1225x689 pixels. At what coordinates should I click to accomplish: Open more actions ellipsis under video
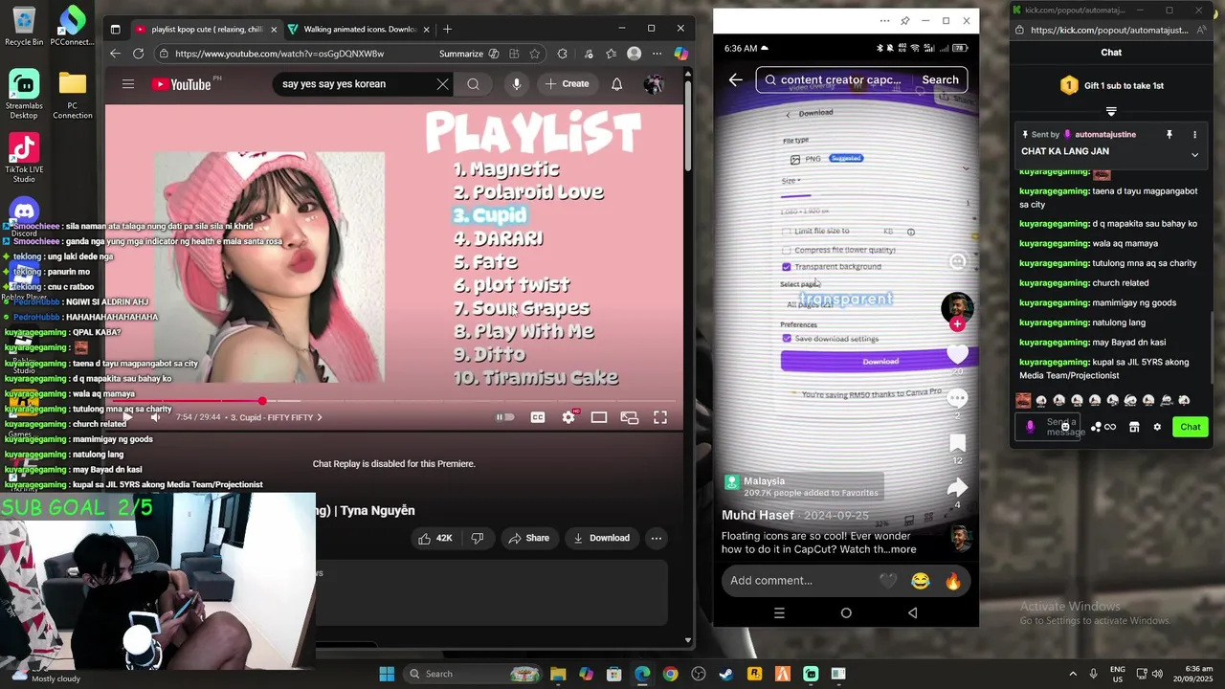pos(657,538)
